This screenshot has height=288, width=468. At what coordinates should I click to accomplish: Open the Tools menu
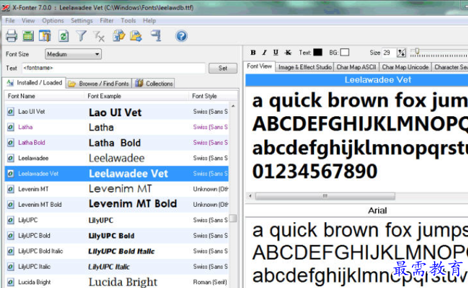pos(128,20)
